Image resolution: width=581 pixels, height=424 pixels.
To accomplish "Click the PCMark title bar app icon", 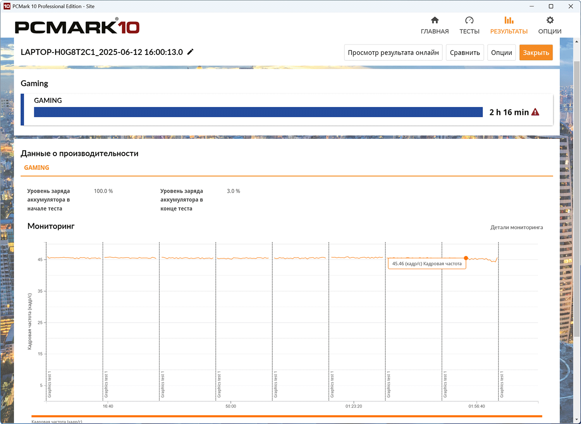I will (x=7, y=6).
